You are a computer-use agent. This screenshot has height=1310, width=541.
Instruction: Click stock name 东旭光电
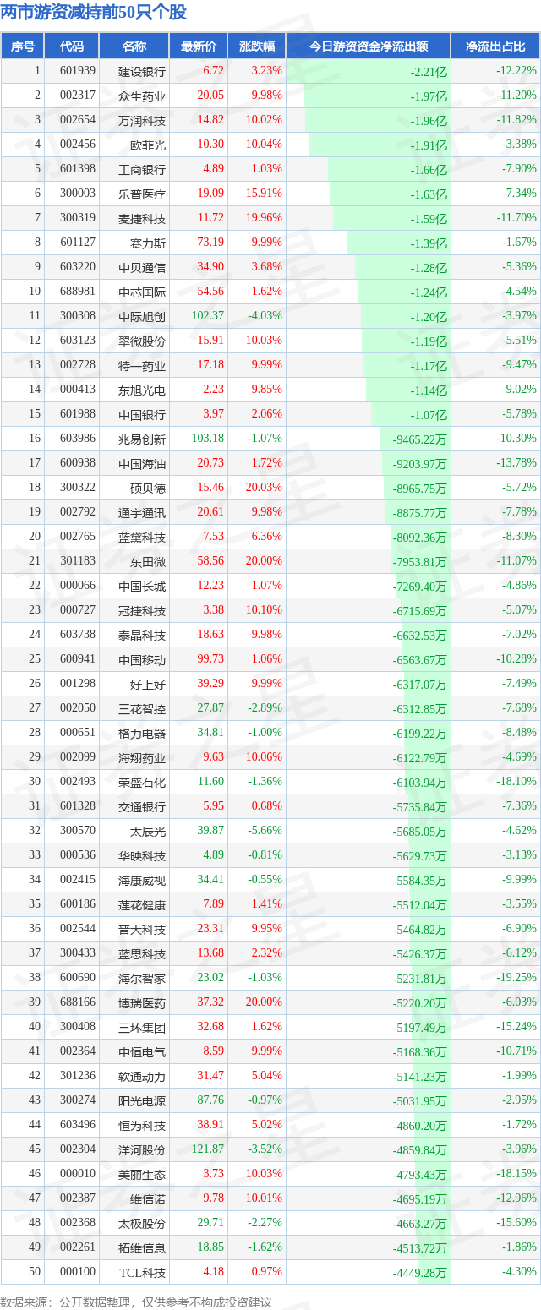point(142,390)
